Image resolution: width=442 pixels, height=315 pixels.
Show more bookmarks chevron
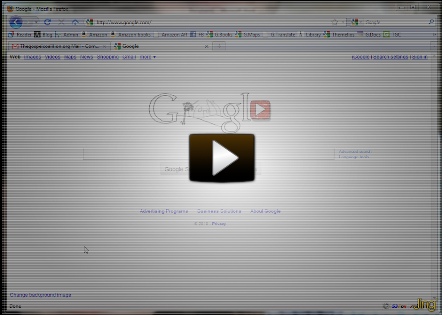point(434,34)
